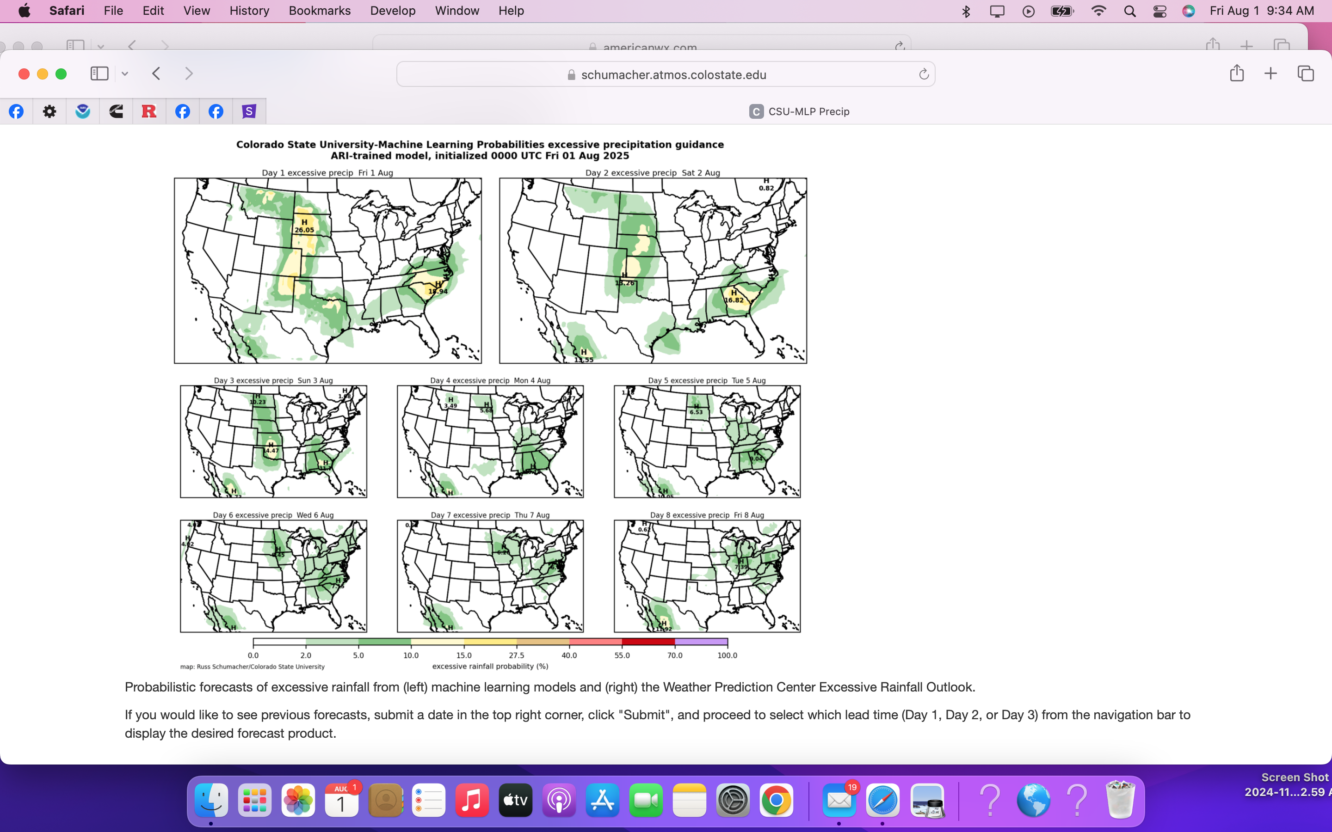Open Notes from Dock
The width and height of the screenshot is (1332, 832).
coord(689,800)
